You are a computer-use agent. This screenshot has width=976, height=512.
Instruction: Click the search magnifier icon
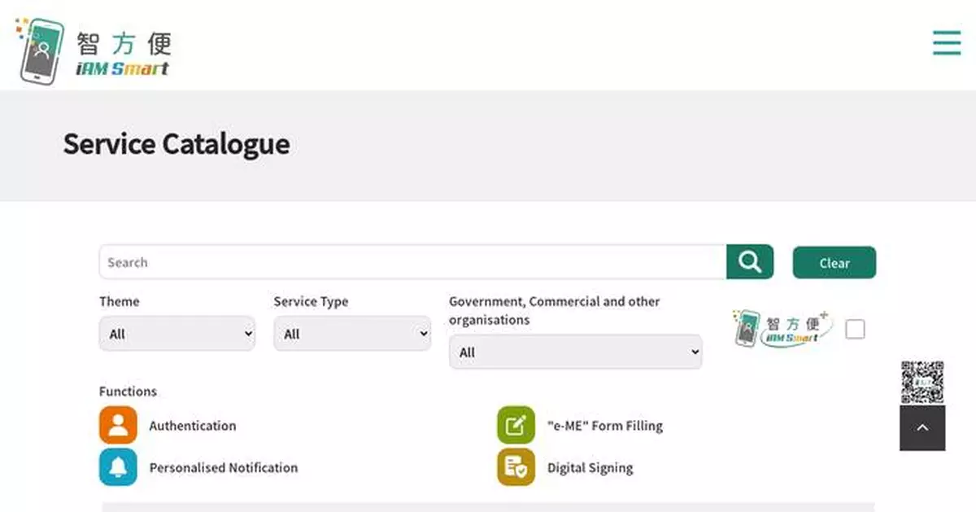click(748, 262)
